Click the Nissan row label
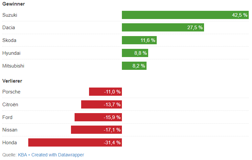The width and height of the screenshot is (252, 160). pyautogui.click(x=10, y=130)
